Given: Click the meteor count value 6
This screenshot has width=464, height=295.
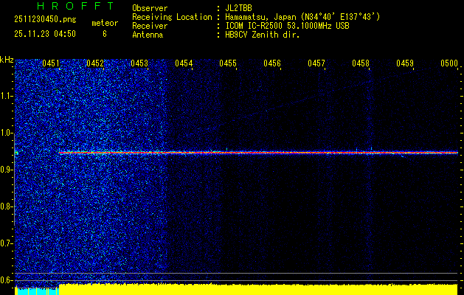Looking at the screenshot, I should (104, 34).
